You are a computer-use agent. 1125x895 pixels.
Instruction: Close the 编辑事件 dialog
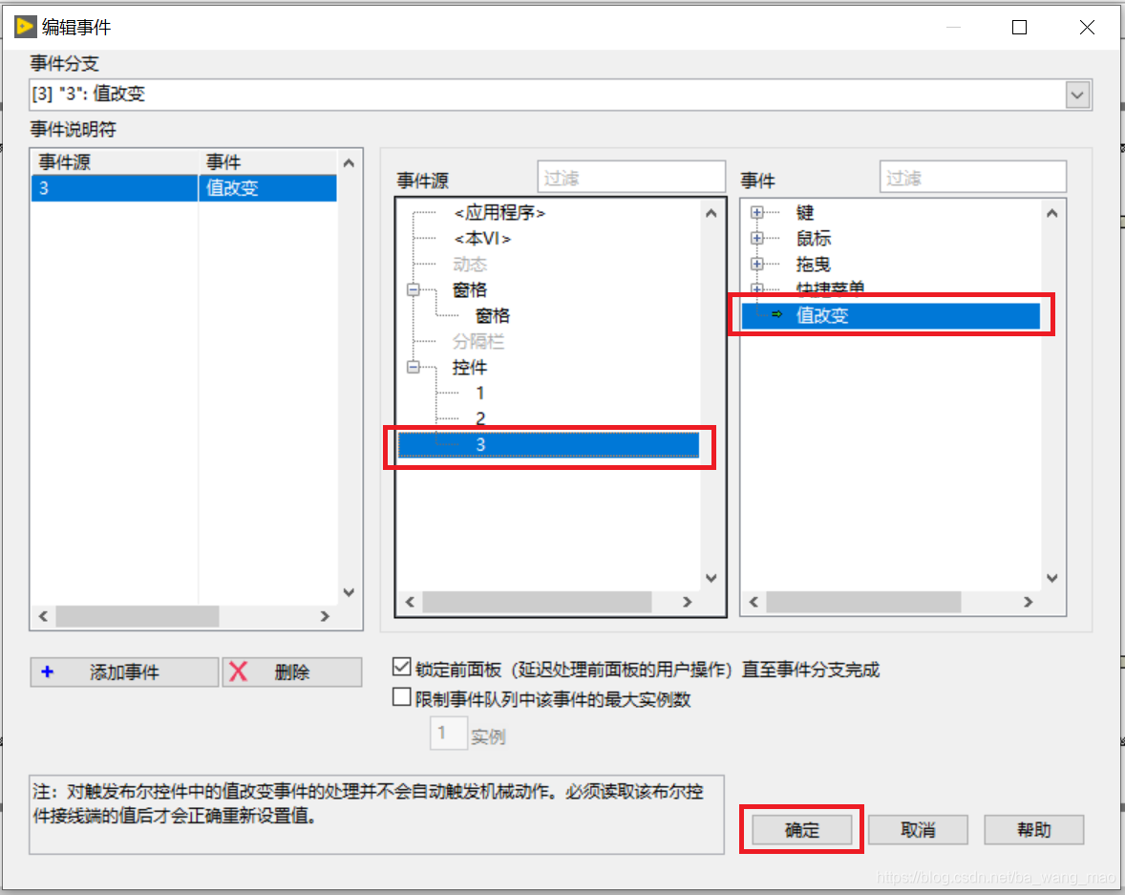coord(1087,28)
